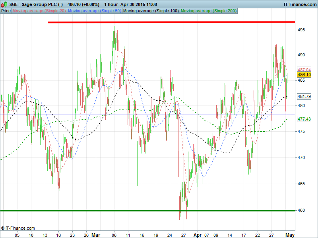Click the Apr label on time axis

(198, 235)
